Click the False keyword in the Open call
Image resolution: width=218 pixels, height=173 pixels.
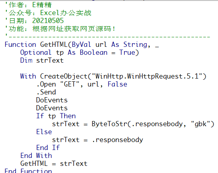click(117, 85)
